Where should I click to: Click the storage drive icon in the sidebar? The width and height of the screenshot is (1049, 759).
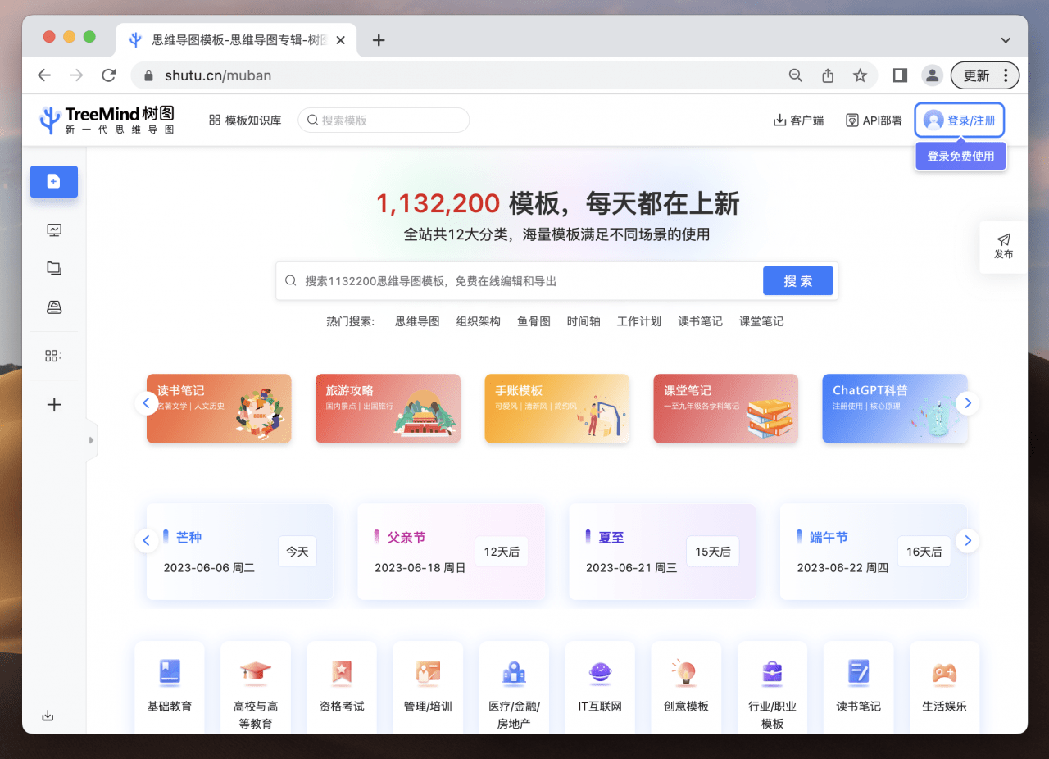(x=53, y=307)
